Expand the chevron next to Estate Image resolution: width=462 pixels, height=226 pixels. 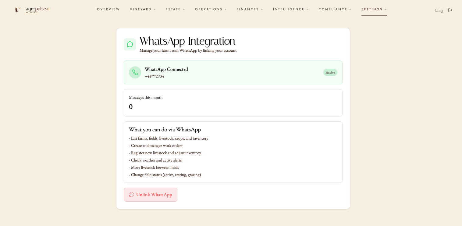pyautogui.click(x=184, y=9)
